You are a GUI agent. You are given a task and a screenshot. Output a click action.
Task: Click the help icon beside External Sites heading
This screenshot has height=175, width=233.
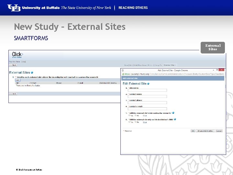coord(32,73)
